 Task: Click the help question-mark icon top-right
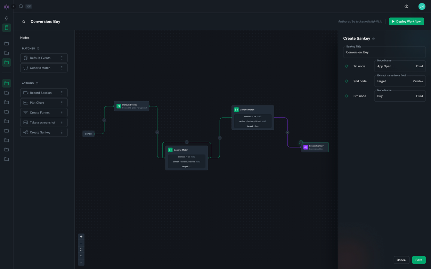pos(406,6)
